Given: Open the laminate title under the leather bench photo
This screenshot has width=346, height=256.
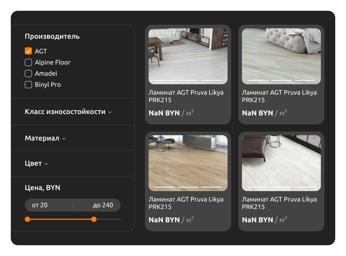Looking at the screenshot, I should [279, 203].
